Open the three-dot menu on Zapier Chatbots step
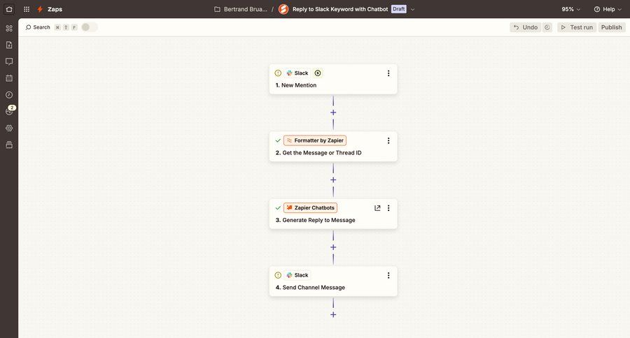Screen dimensions: 630x338 coord(388,207)
